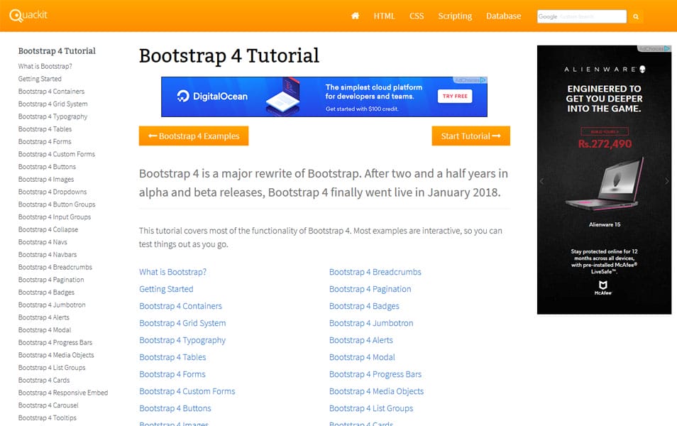The image size is (677, 426).
Task: Open Bootstrap 4 List Groups in sidebar
Action: coord(52,367)
